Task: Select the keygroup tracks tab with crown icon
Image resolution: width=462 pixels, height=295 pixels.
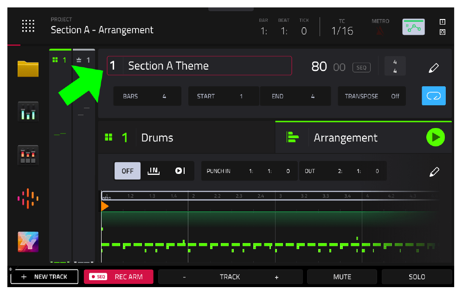Action: [x=83, y=60]
